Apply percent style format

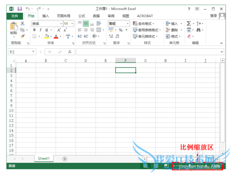click(x=121, y=30)
